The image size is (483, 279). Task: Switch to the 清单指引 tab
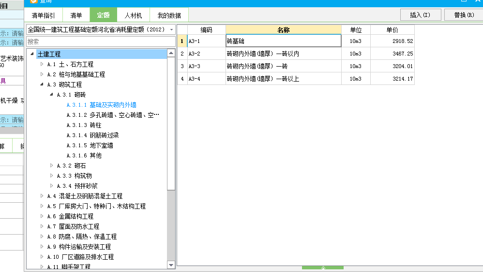[x=43, y=15]
